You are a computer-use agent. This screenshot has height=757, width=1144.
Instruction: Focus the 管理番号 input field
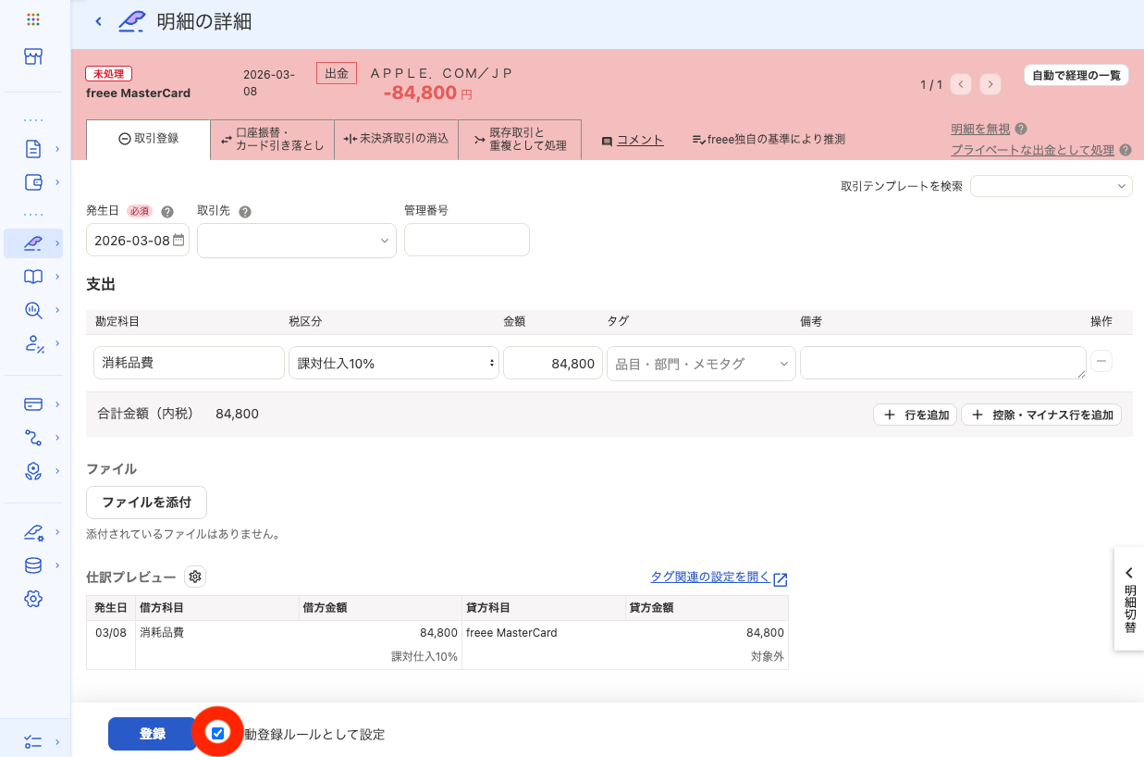(x=467, y=240)
